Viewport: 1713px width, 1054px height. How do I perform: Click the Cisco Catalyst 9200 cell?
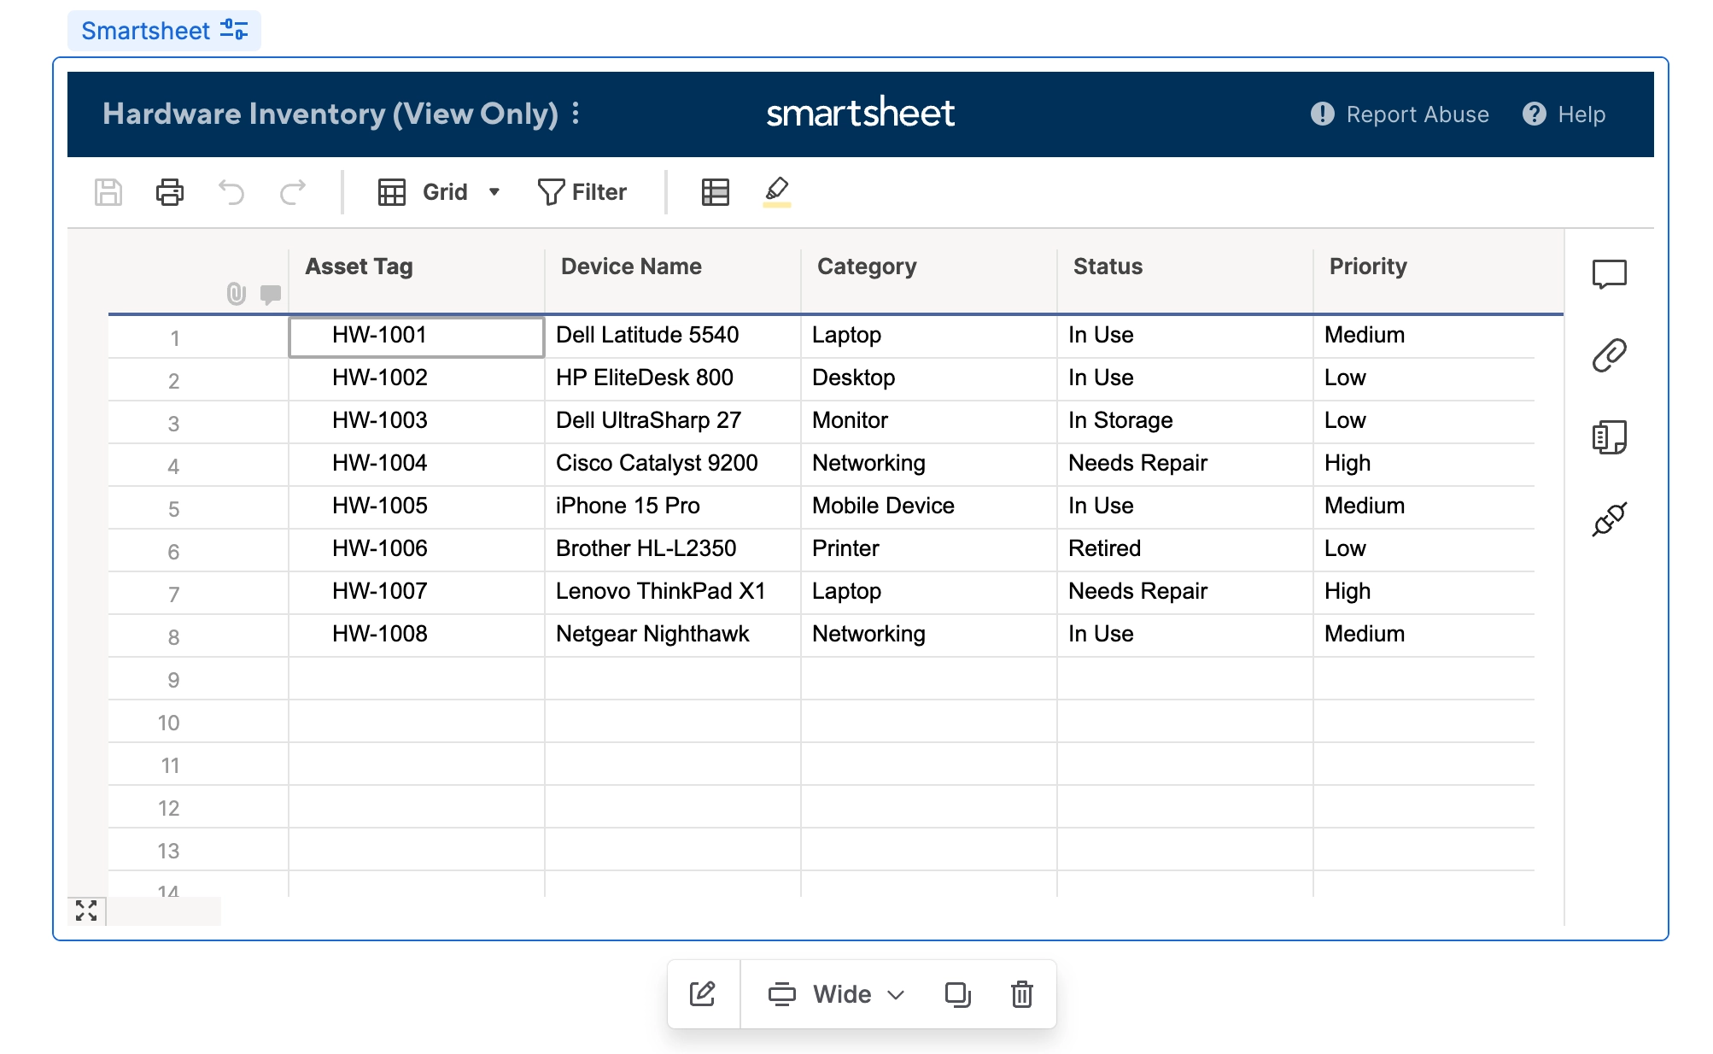click(673, 465)
